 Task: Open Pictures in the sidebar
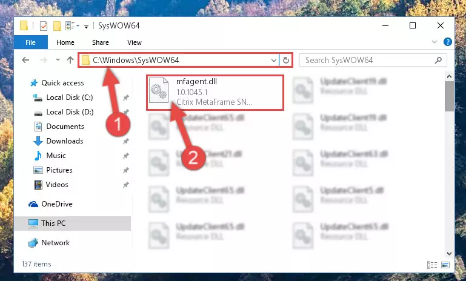59,170
